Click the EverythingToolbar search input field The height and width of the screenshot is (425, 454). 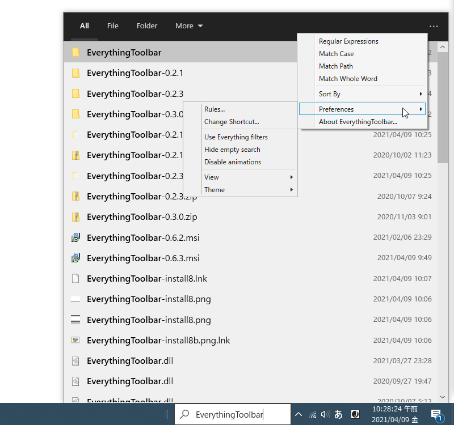coord(233,414)
